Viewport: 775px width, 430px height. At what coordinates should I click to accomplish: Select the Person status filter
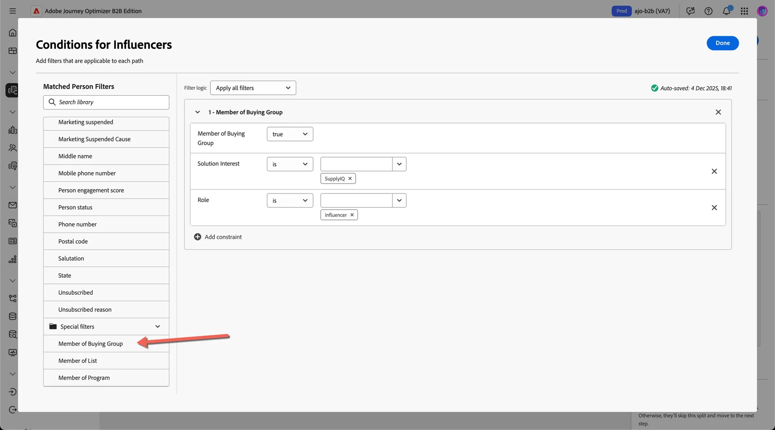(106, 207)
